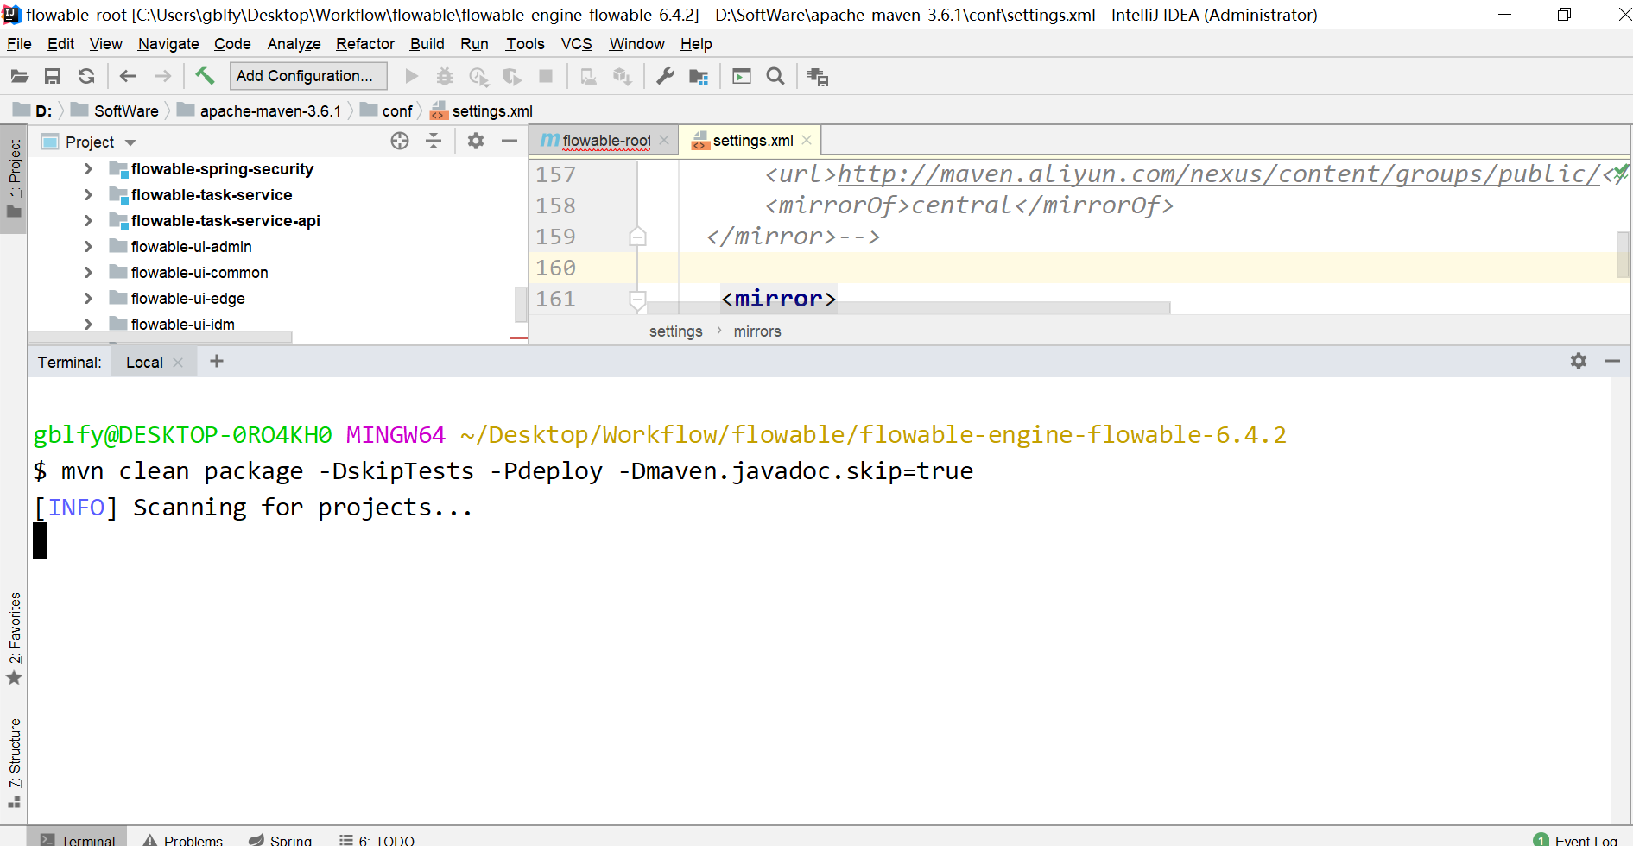The width and height of the screenshot is (1633, 846).
Task: Toggle the Problems tool window button
Action: pyautogui.click(x=183, y=839)
